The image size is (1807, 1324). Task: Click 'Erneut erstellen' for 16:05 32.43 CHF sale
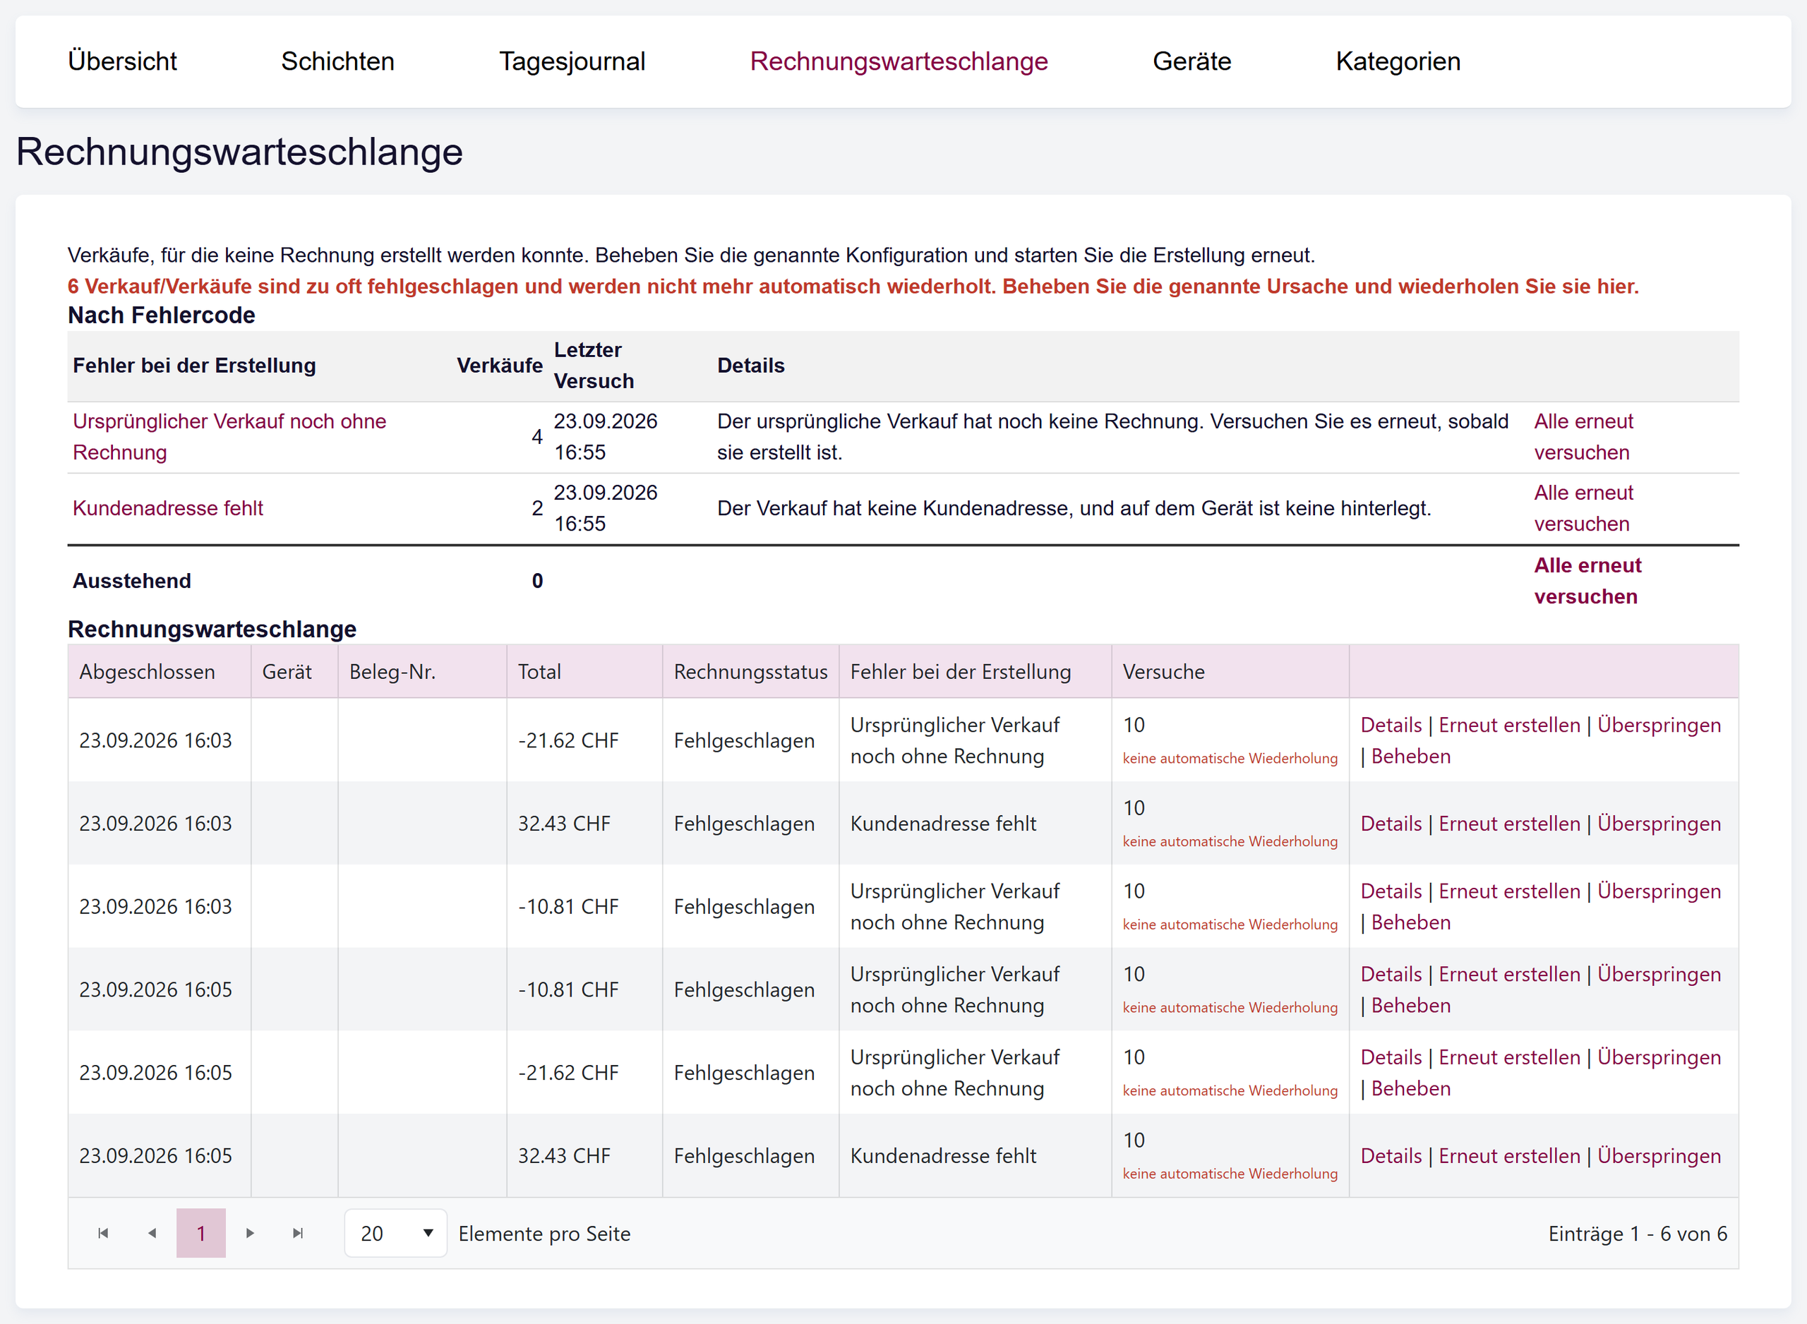(x=1510, y=1156)
